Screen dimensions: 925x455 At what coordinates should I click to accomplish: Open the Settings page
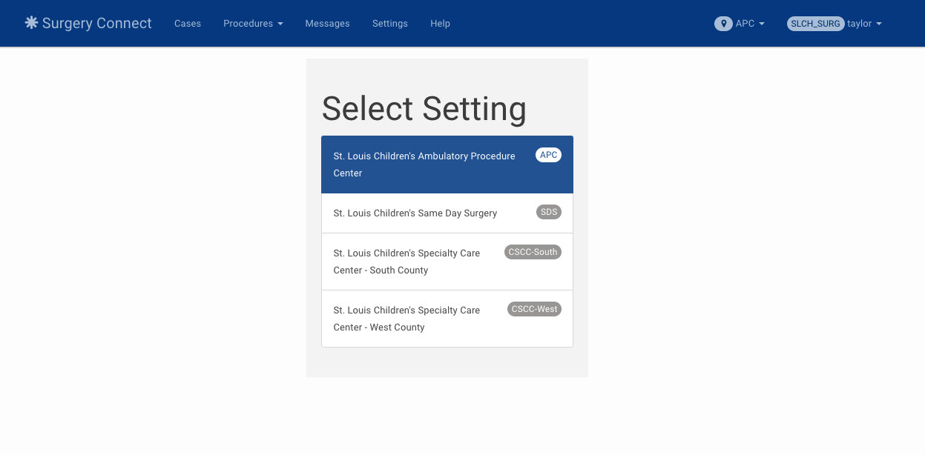(x=390, y=23)
